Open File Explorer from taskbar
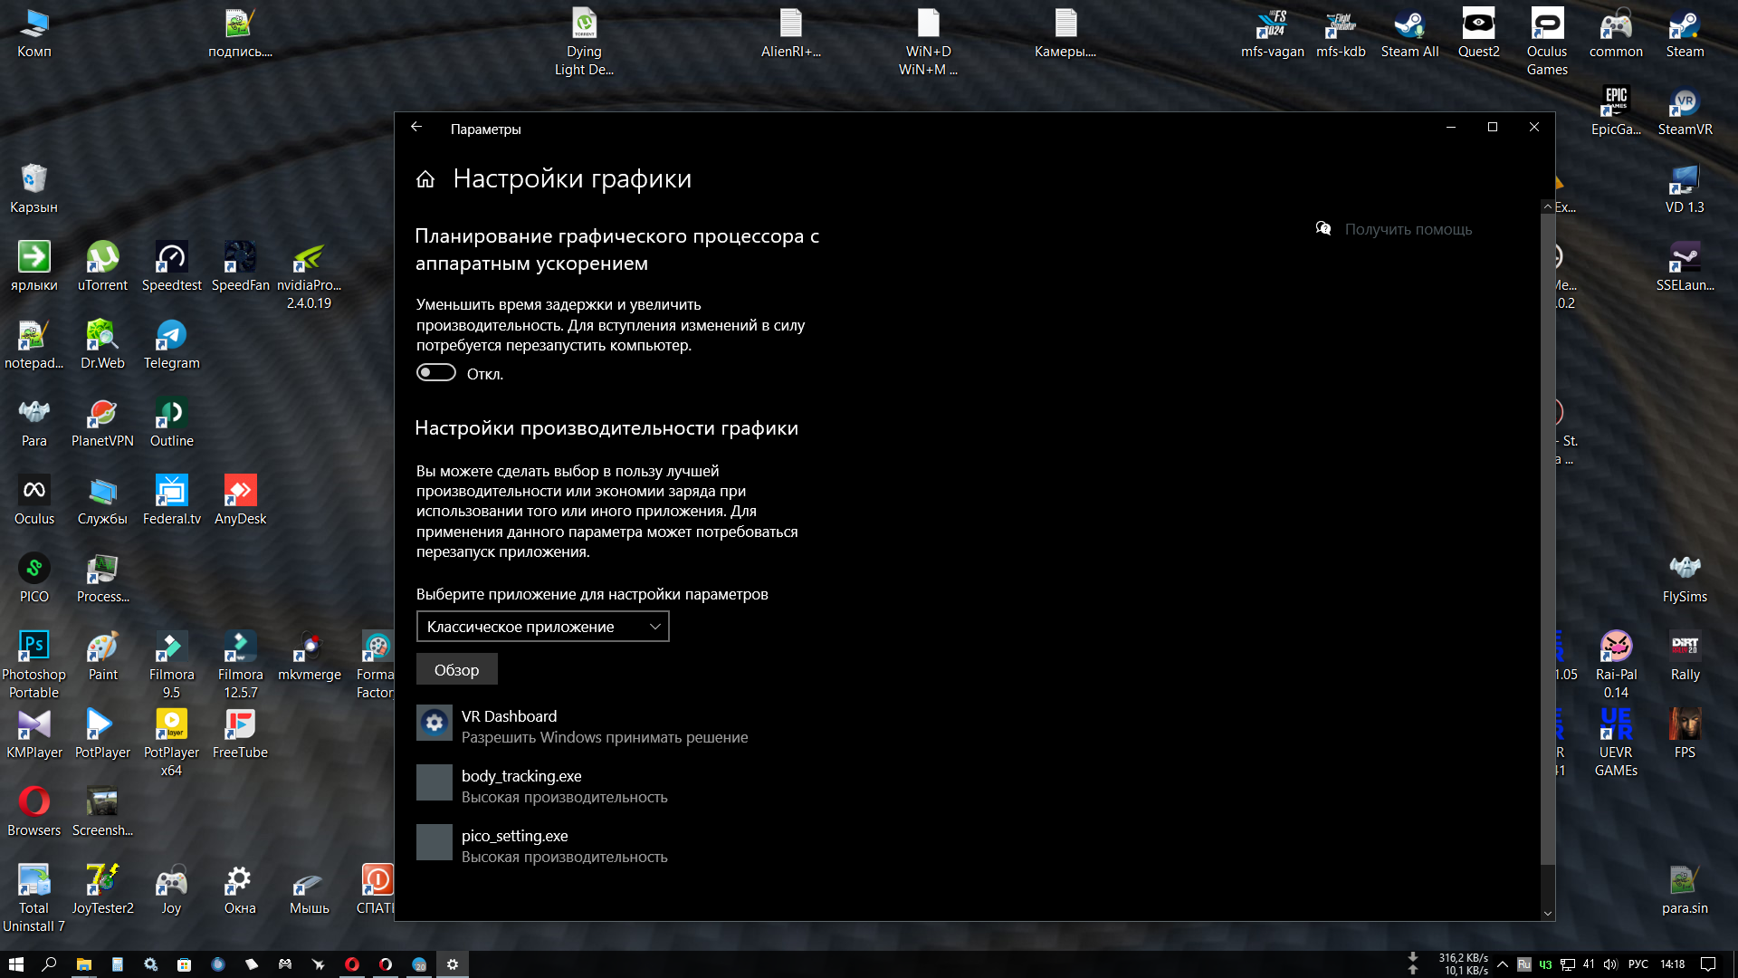Viewport: 1738px width, 978px height. point(83,964)
